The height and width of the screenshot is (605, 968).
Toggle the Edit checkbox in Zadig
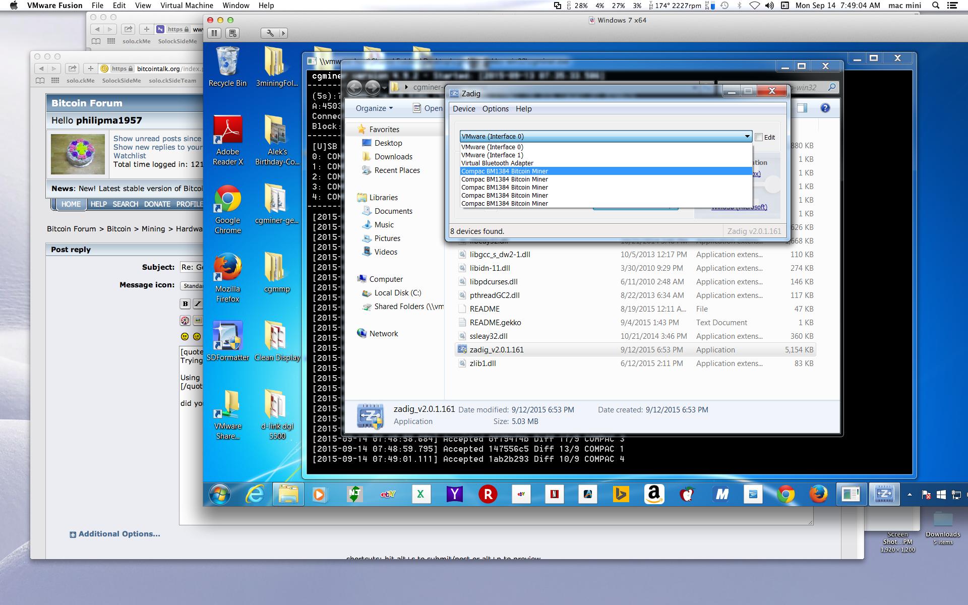tap(759, 137)
